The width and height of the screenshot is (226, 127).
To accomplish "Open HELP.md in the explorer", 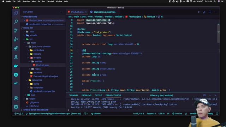I will click(x=34, y=106).
